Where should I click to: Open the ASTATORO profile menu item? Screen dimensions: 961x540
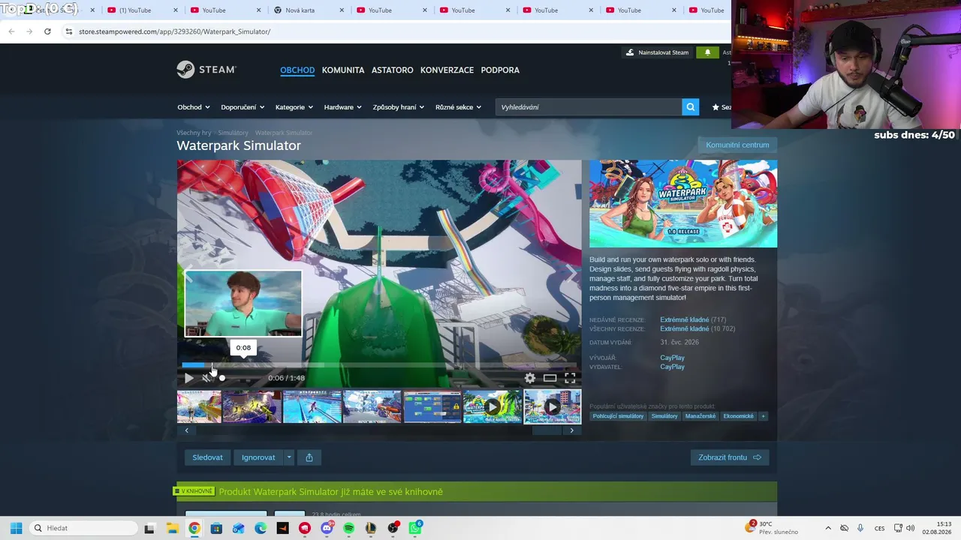click(x=393, y=70)
